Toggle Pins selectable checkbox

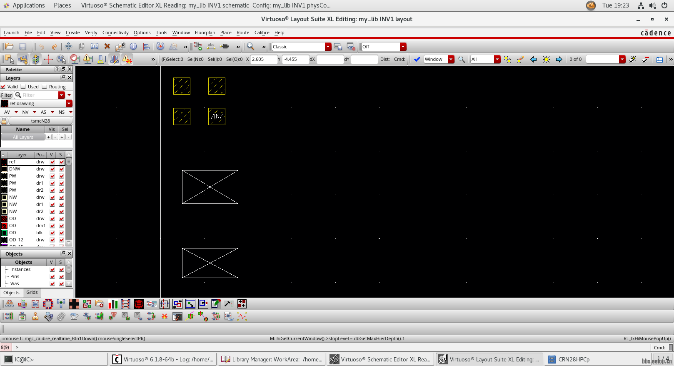62,276
